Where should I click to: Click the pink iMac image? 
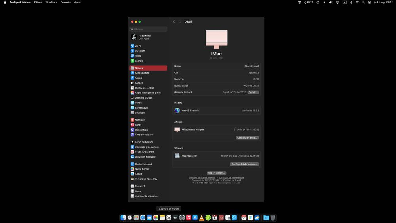click(217, 40)
